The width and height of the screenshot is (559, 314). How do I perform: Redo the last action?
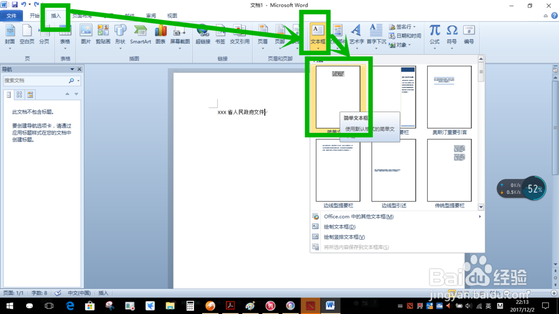pyautogui.click(x=36, y=4)
